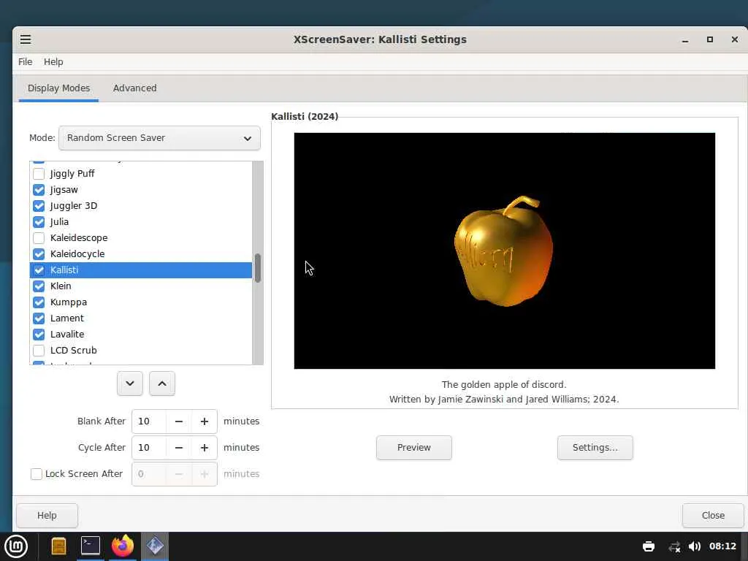The height and width of the screenshot is (561, 748).
Task: Select the Klein list entry
Action: [x=141, y=286]
